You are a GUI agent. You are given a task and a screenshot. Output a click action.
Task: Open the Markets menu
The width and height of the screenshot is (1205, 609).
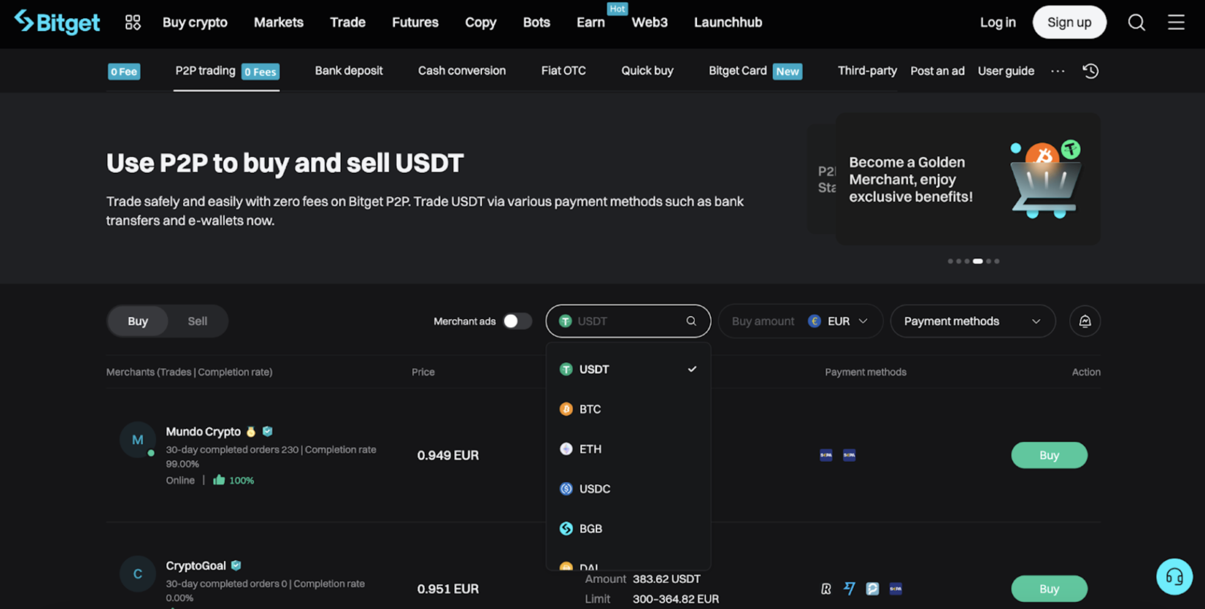coord(278,23)
